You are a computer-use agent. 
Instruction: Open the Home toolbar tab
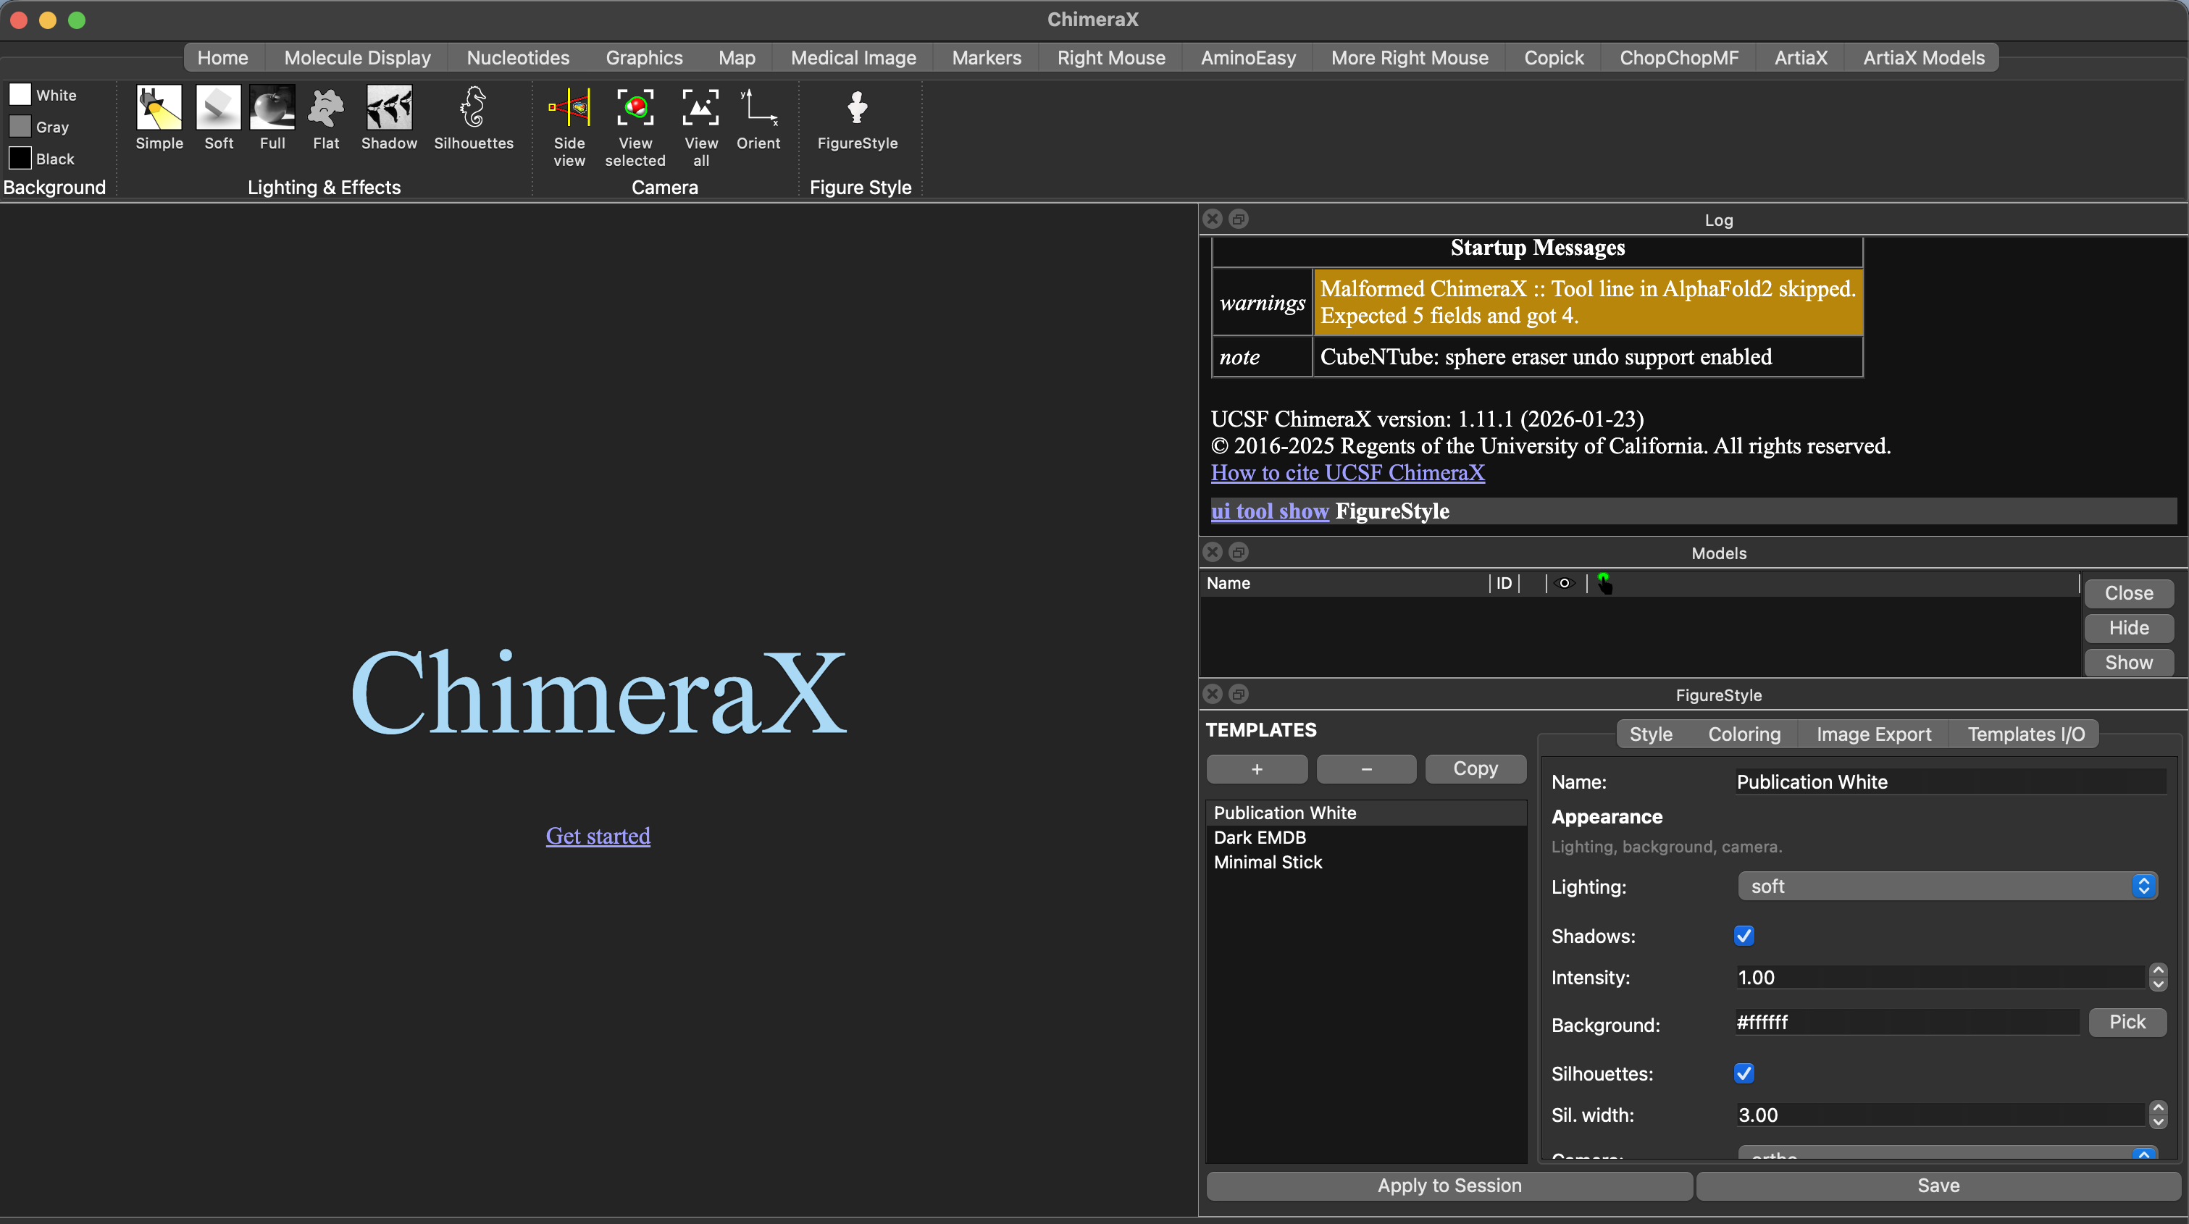pyautogui.click(x=222, y=58)
